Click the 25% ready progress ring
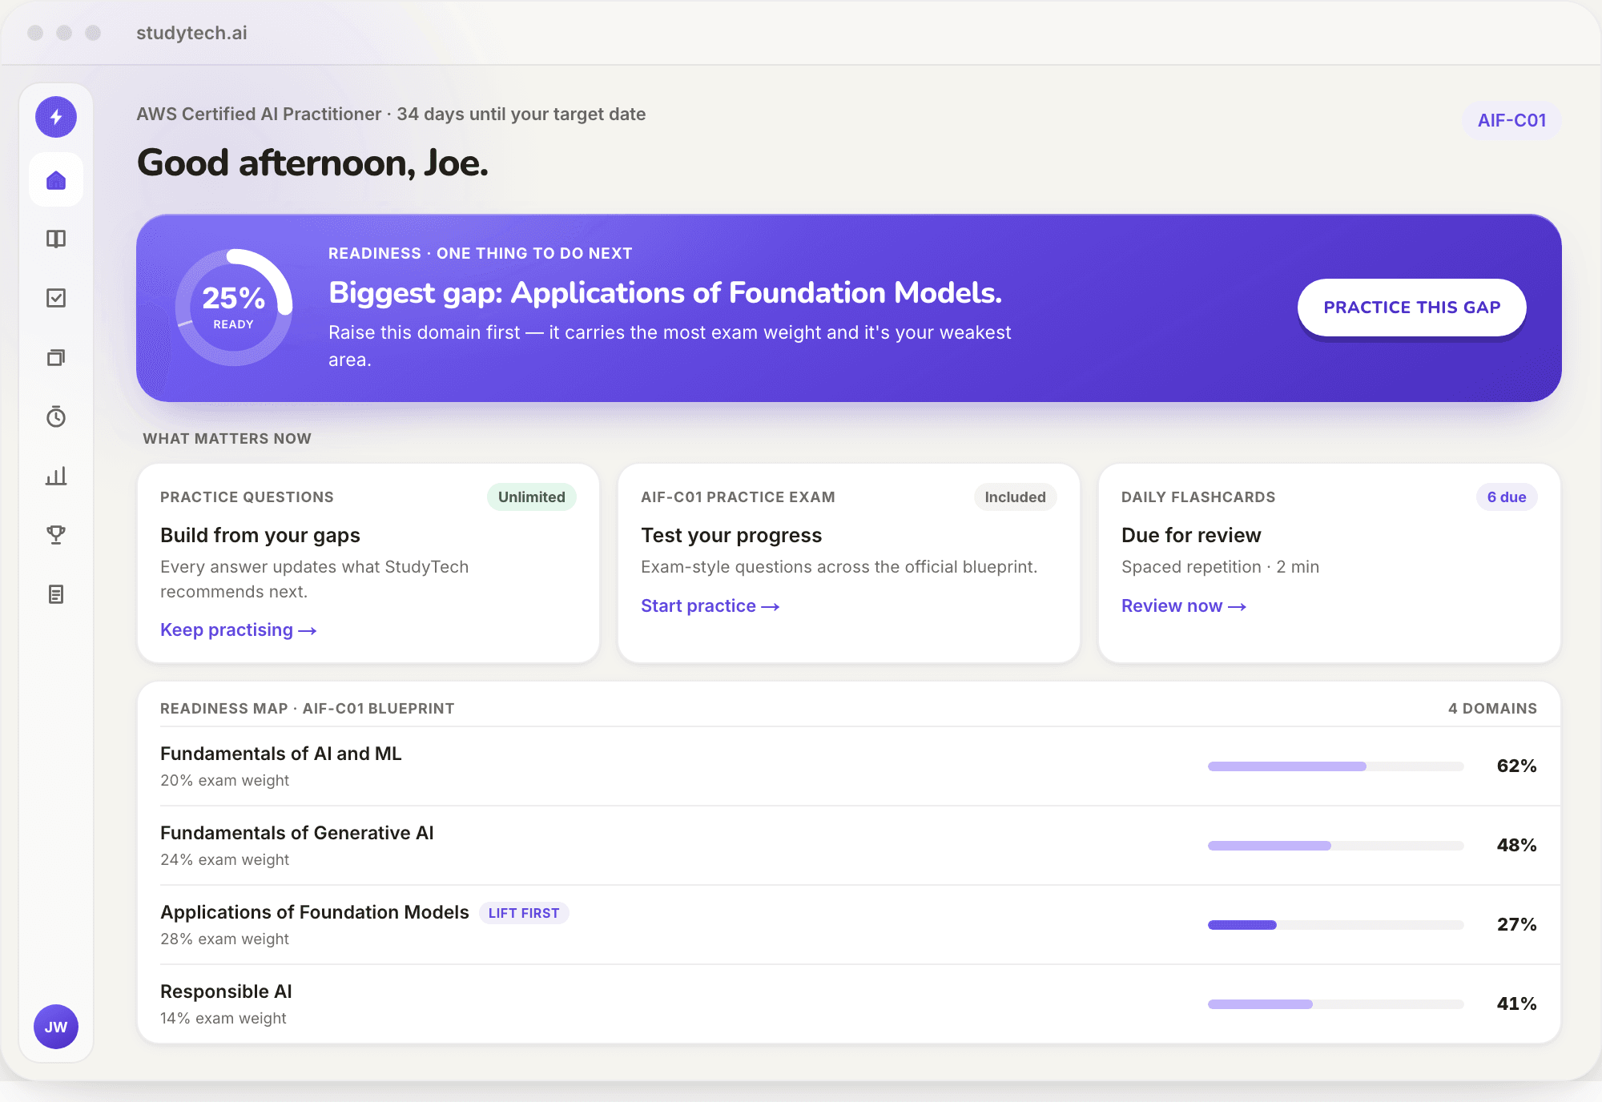 (x=234, y=308)
